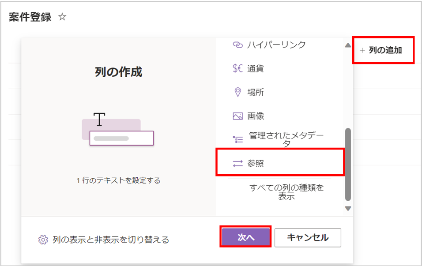Viewport: 422px width, 266px height.
Task: Click the managed metadata list icon
Action: point(237,139)
